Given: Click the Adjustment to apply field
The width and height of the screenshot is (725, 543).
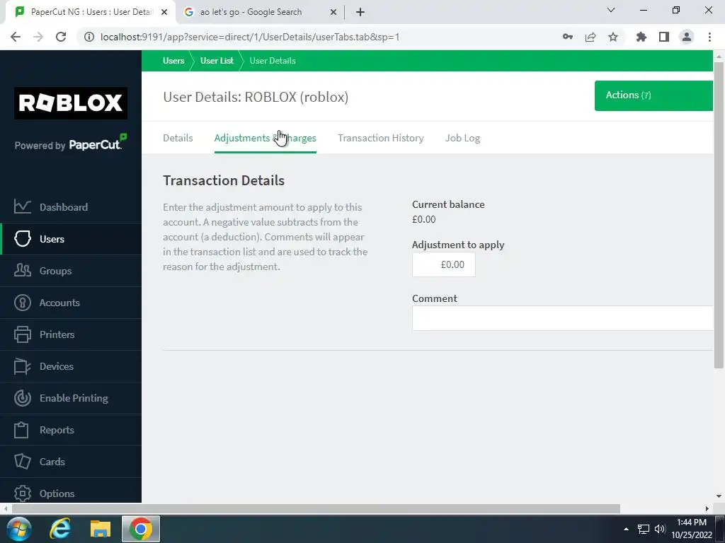Looking at the screenshot, I should tap(443, 264).
